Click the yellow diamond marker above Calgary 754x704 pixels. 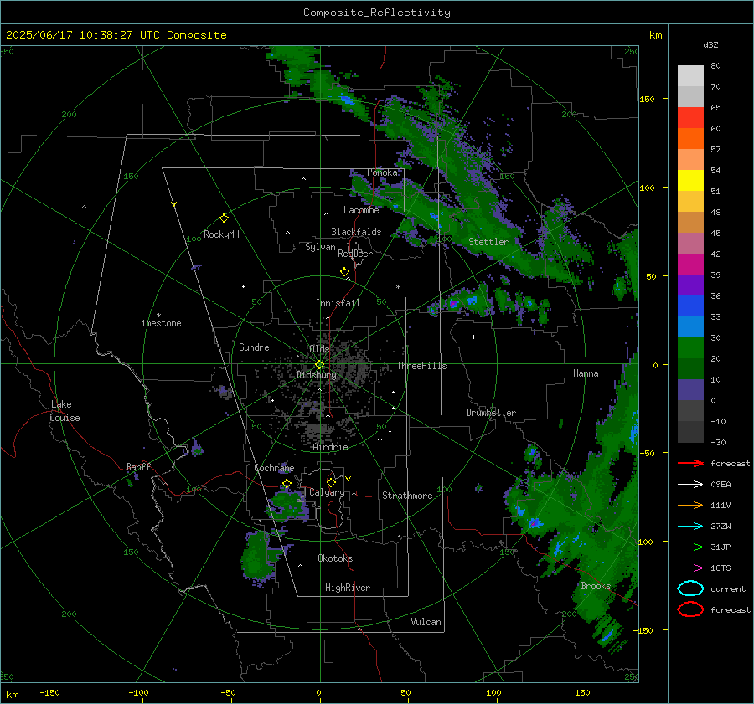click(331, 482)
